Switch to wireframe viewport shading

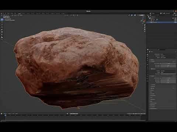pos(140,15)
